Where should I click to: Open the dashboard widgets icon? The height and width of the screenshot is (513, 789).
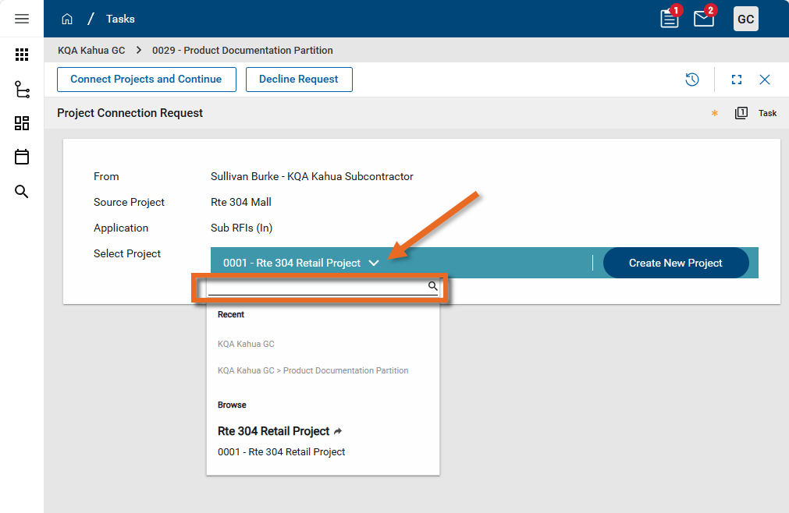pyautogui.click(x=22, y=123)
